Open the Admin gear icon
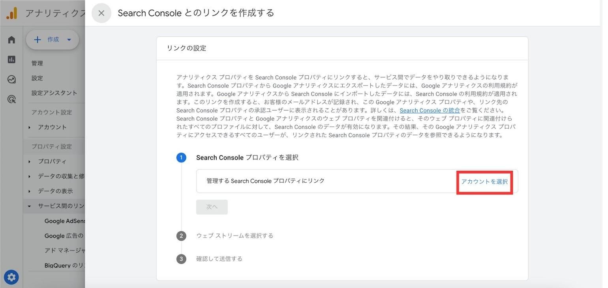Screen dimensions: 608x288 [x=11, y=277]
